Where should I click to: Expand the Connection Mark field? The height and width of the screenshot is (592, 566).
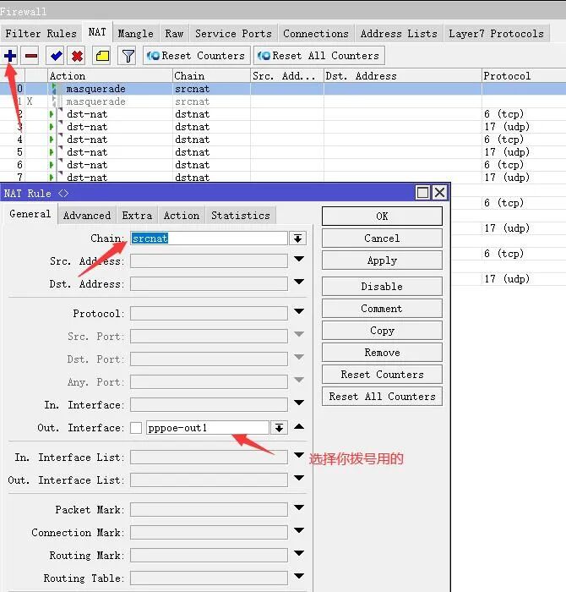pyautogui.click(x=299, y=530)
